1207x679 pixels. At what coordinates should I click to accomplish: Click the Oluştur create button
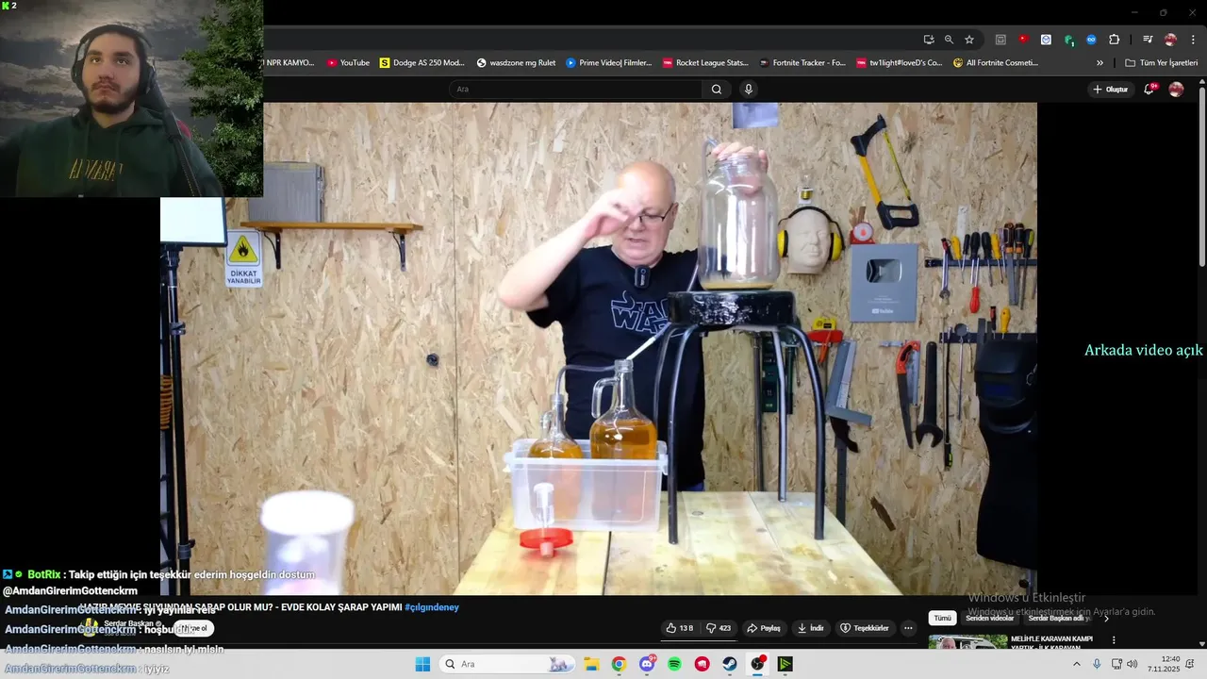[x=1110, y=89]
